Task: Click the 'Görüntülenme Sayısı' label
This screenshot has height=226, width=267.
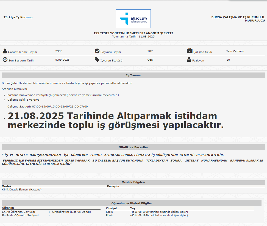Action: tap(22, 52)
